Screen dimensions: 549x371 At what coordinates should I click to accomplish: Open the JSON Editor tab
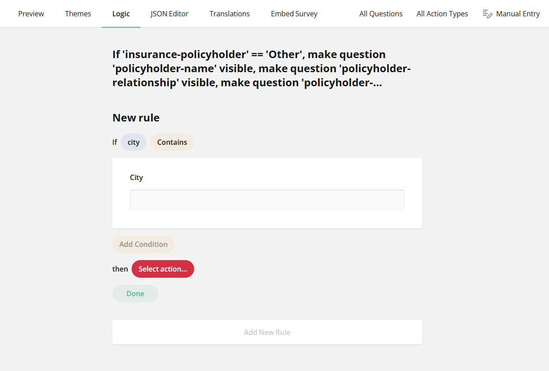(169, 14)
